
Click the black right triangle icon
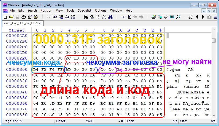(203, 17)
